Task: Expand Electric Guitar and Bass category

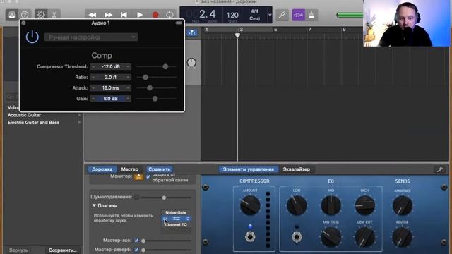Action: pos(79,122)
